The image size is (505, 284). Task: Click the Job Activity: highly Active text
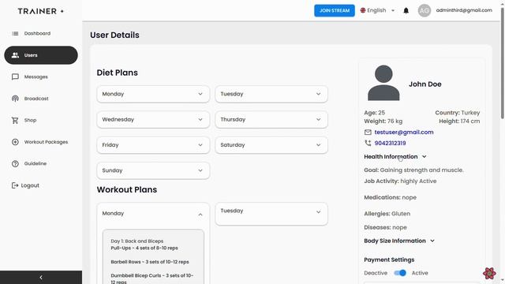tap(400, 181)
